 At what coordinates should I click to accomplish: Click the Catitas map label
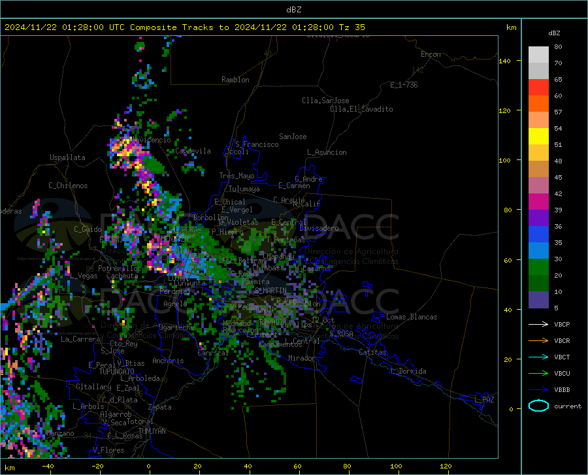coord(372,352)
